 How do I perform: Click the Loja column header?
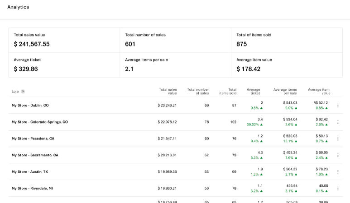[15, 92]
